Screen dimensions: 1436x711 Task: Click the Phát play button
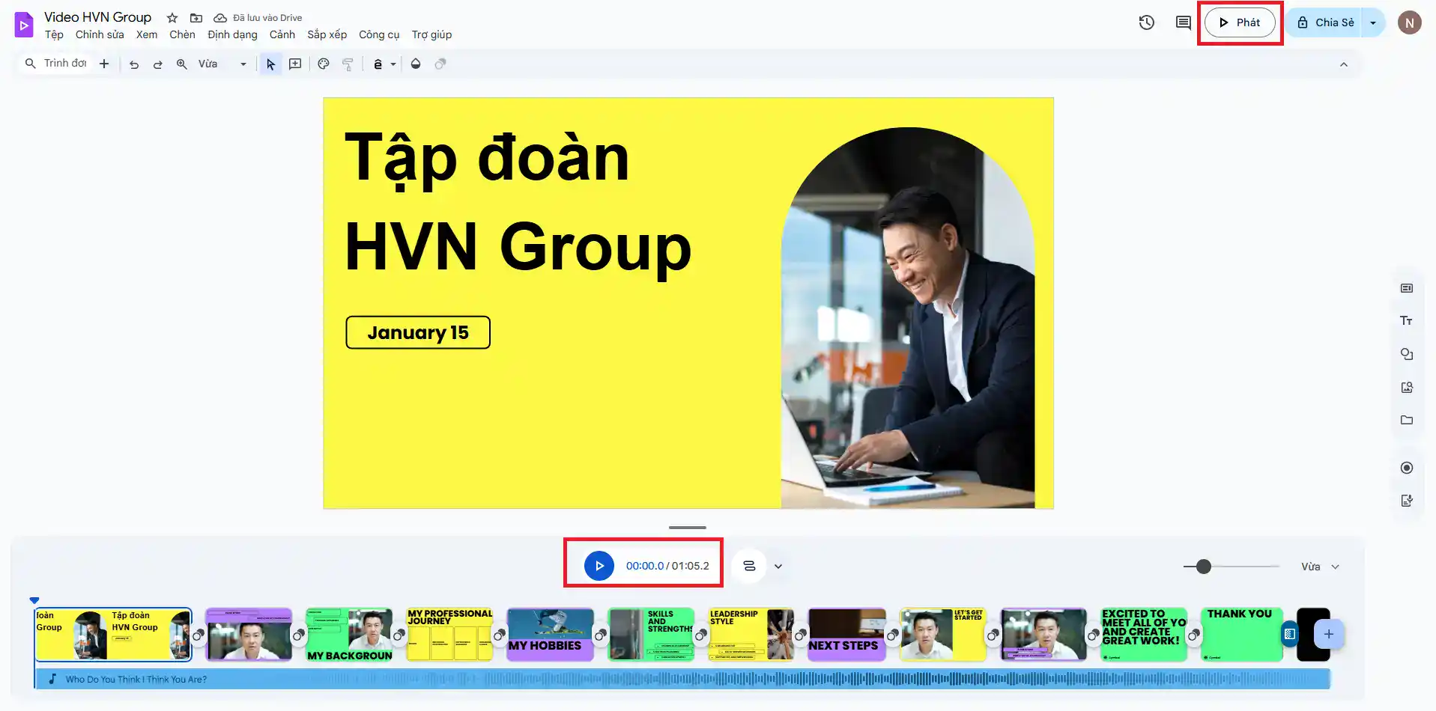pyautogui.click(x=1240, y=22)
